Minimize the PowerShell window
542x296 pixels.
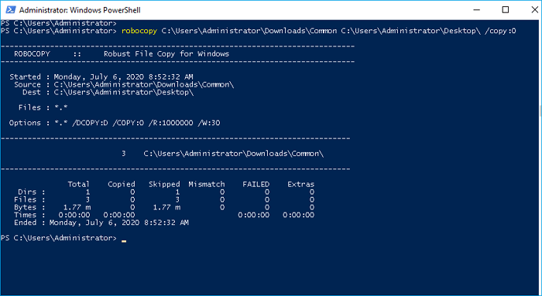tap(476, 9)
